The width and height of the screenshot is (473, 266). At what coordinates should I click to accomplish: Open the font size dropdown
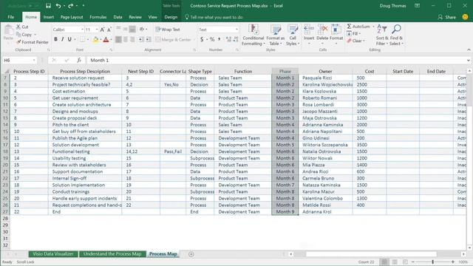click(x=97, y=30)
